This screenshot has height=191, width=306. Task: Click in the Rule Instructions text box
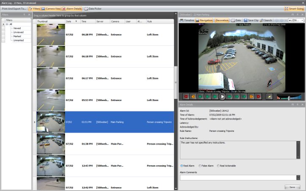pyautogui.click(x=238, y=150)
